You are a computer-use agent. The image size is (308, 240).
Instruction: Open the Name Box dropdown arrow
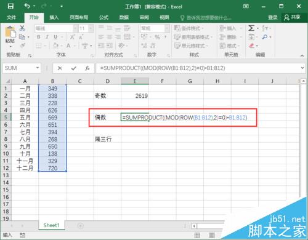[x=38, y=68]
